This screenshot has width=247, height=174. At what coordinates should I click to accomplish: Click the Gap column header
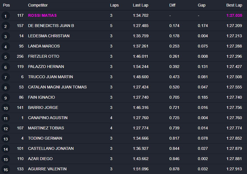coord(201,5)
